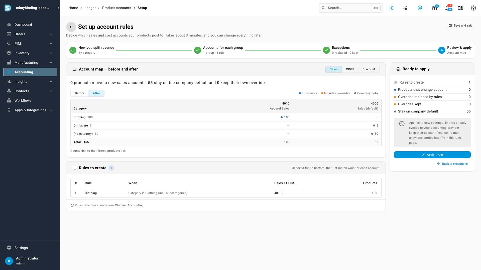Click the Administrator avatar

point(9,261)
